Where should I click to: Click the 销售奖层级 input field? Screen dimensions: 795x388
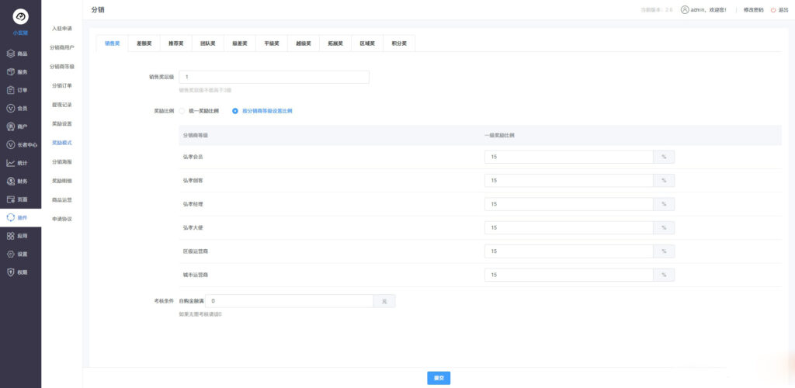(x=273, y=77)
